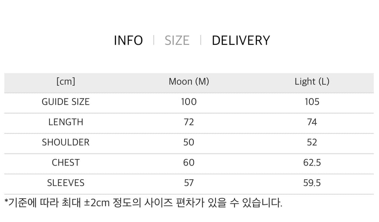The height and width of the screenshot is (222, 379).
Task: Select the sleeves value 57
Action: click(189, 183)
